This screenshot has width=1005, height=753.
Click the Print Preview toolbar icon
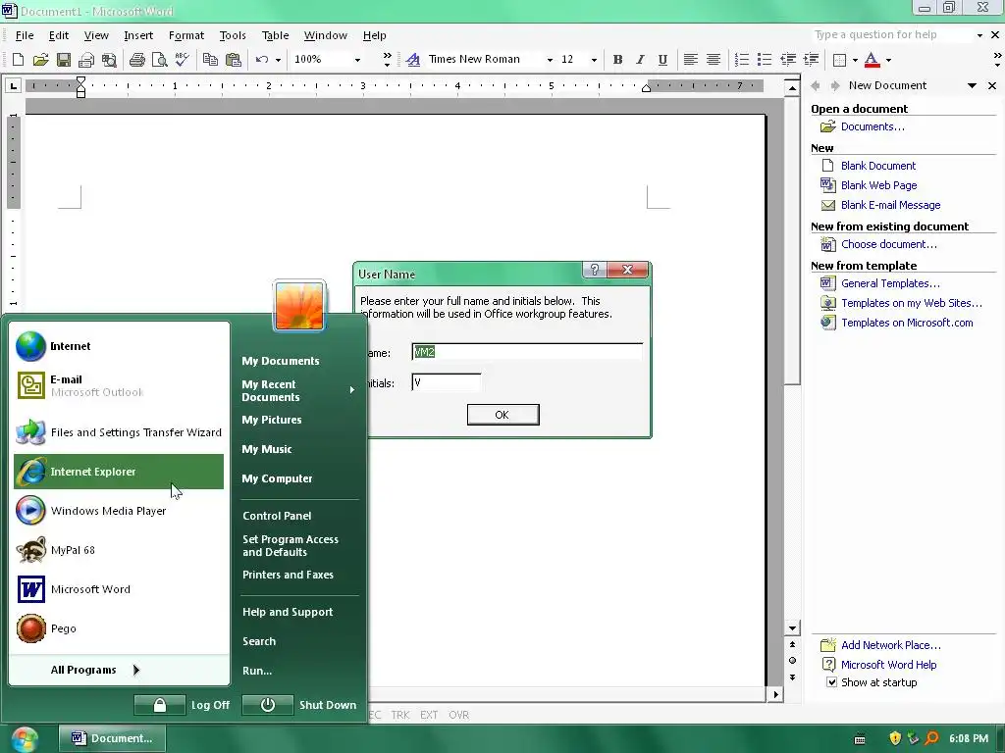click(x=160, y=60)
